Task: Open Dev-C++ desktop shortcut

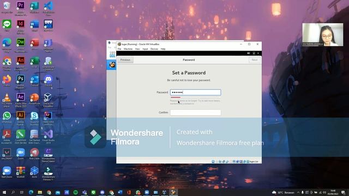Action: pos(48,26)
